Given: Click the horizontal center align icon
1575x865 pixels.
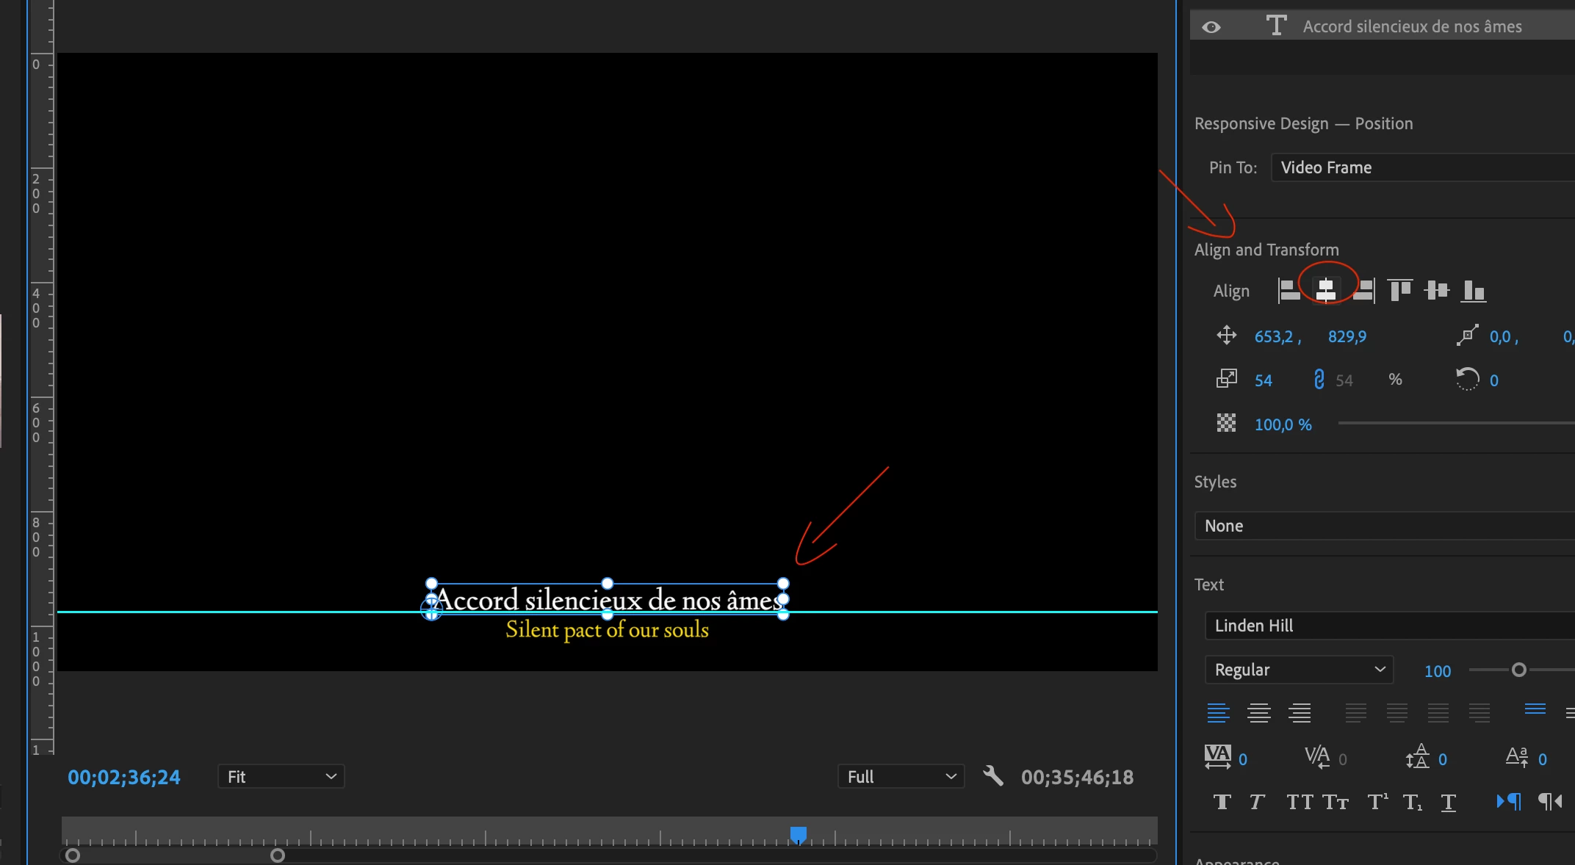Looking at the screenshot, I should point(1326,291).
